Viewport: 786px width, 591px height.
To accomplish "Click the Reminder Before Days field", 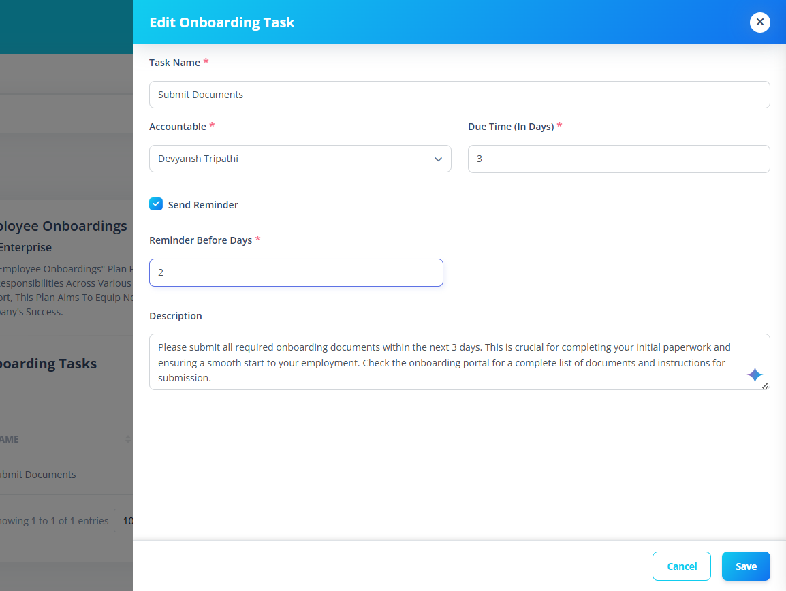I will (296, 273).
